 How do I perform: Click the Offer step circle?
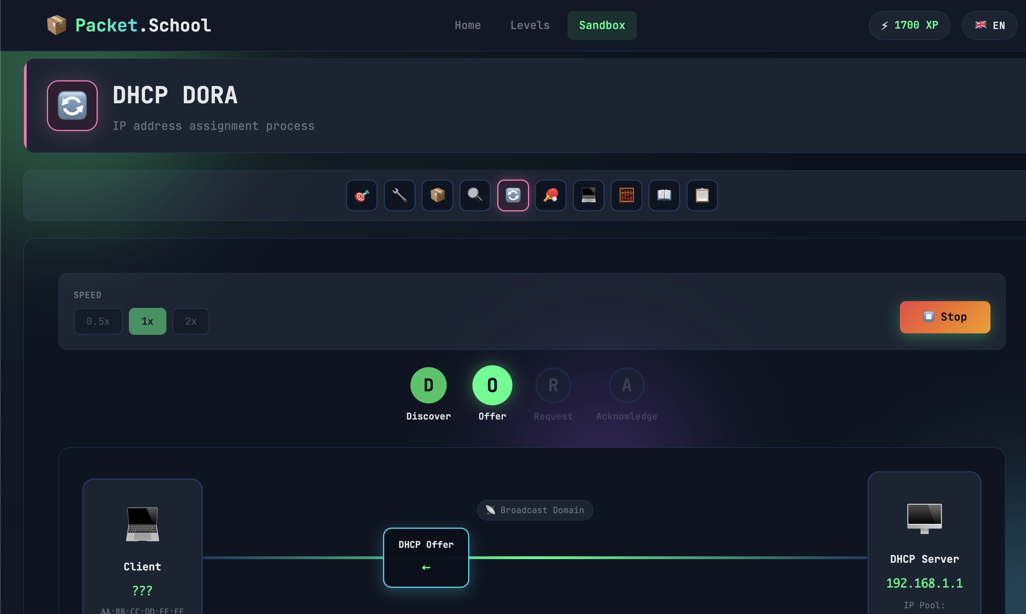(x=492, y=385)
